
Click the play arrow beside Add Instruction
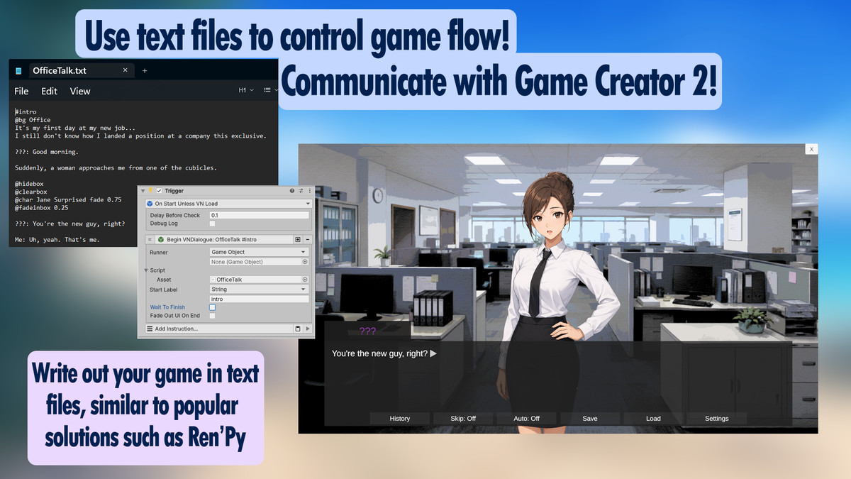pos(308,329)
